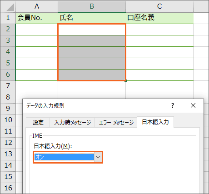Close the データの入力規則 dialog
The height and width of the screenshot is (194, 209).
(x=193, y=105)
